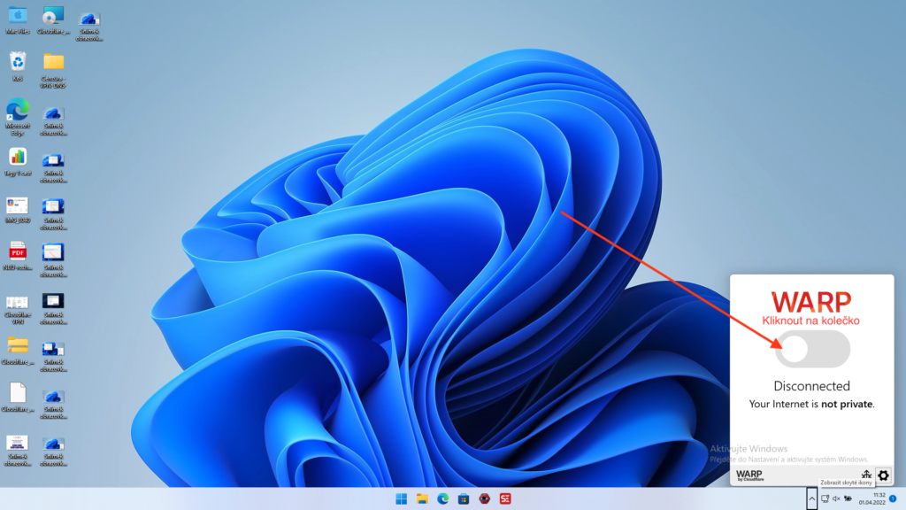Click the muted volume tray icon
The image size is (906, 510).
tap(836, 498)
